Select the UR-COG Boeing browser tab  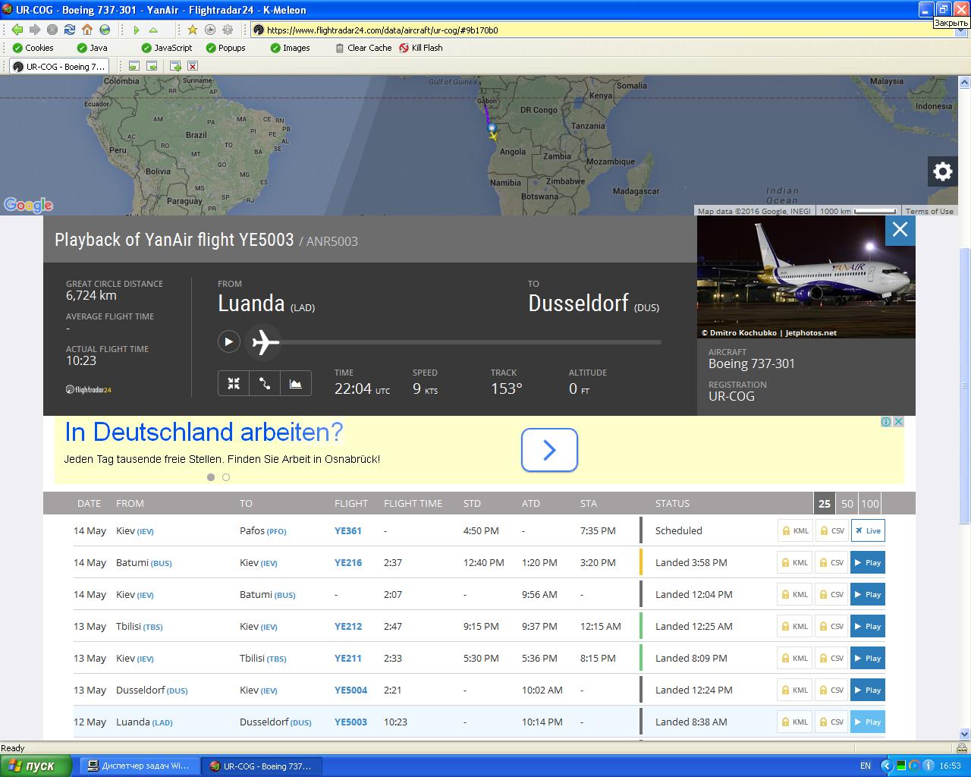pos(59,66)
